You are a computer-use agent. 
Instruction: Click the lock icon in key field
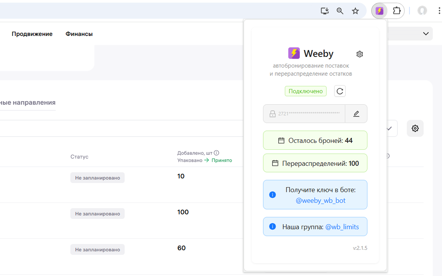pyautogui.click(x=272, y=114)
